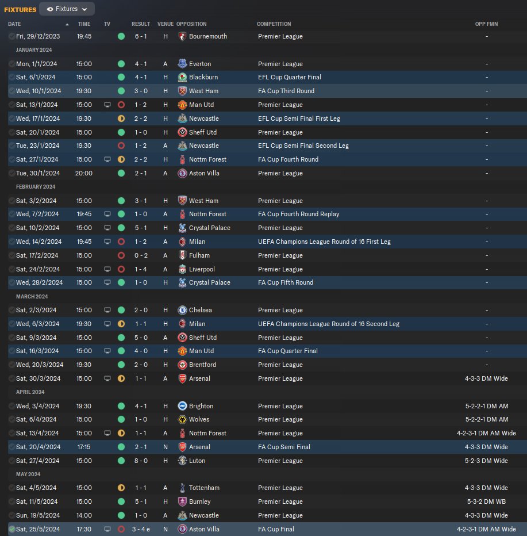Click the Tottenham club badge
The image size is (527, 536).
pos(182,488)
